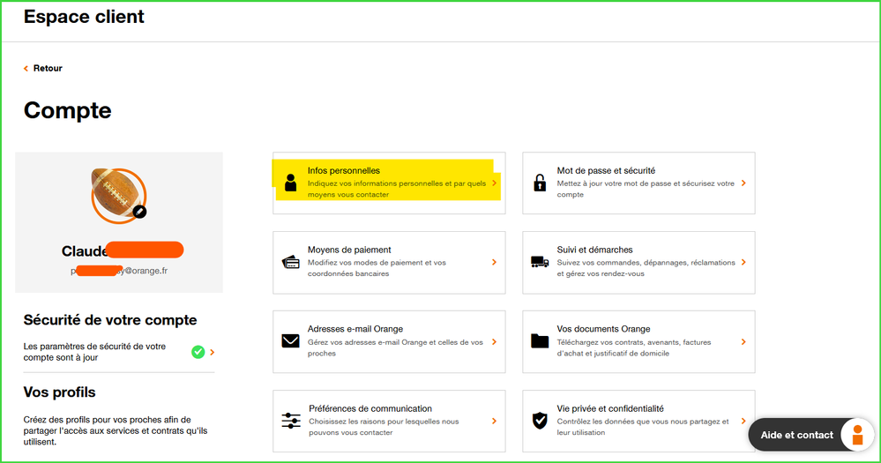The image size is (881, 463).
Task: Click the green security checkmark status
Action: pos(198,352)
